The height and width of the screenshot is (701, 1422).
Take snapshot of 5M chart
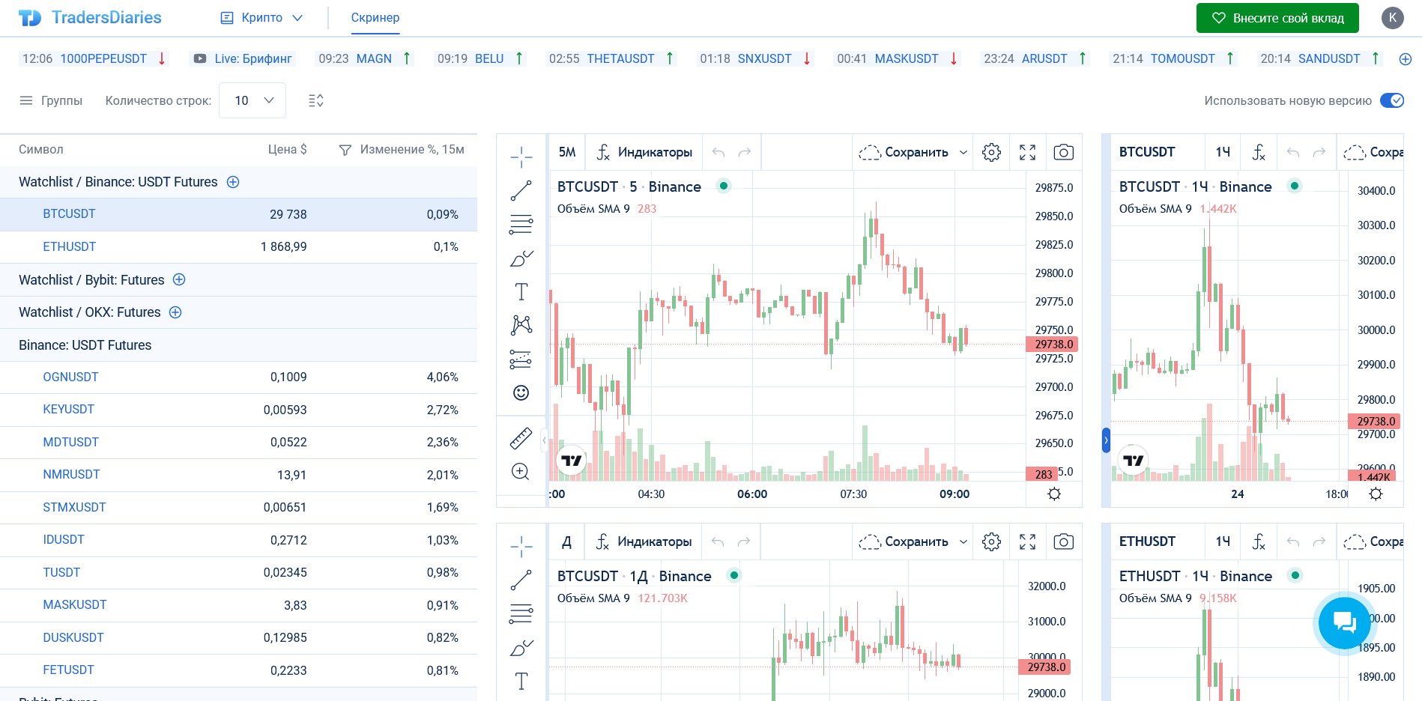point(1063,152)
